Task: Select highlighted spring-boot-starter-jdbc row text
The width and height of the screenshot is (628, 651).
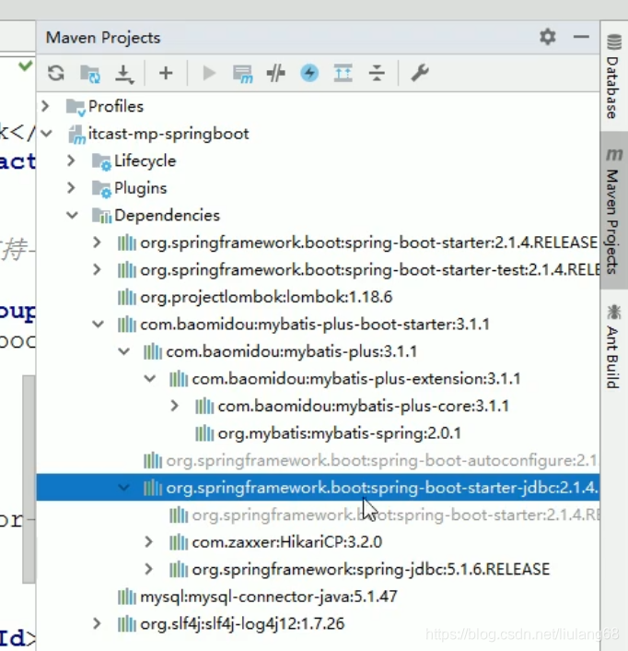Action: click(x=383, y=488)
